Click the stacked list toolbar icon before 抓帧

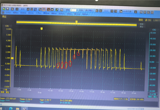[x=62, y=10]
